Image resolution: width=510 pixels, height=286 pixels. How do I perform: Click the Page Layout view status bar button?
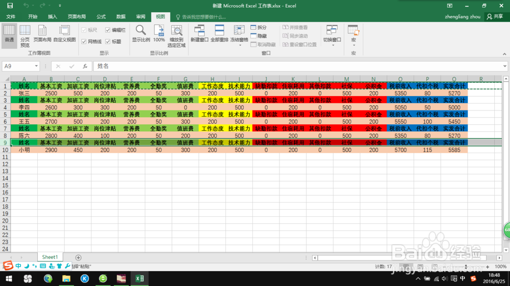(420, 267)
